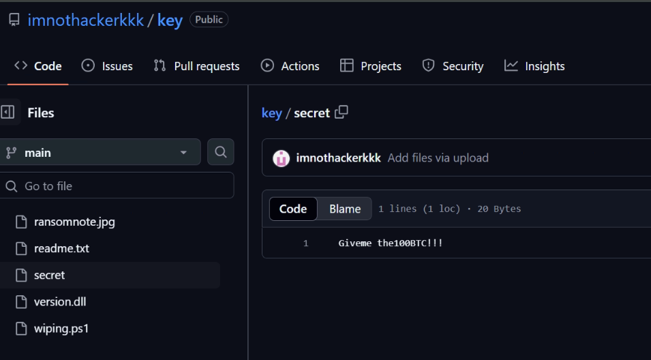The image size is (651, 360).
Task: Switch to the Blame view
Action: (345, 209)
